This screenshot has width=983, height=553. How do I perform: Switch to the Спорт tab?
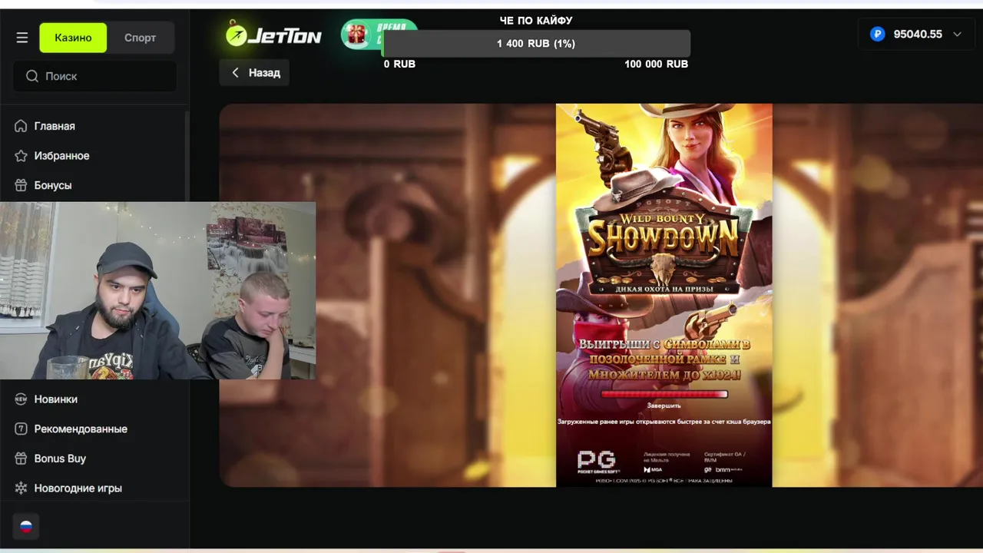[x=141, y=38]
